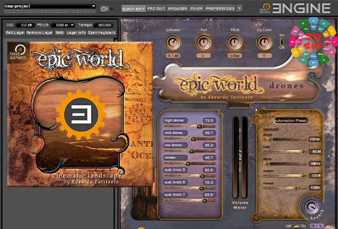The image size is (338, 229).
Task: Click the low drone slider handle
Action: pos(191,151)
